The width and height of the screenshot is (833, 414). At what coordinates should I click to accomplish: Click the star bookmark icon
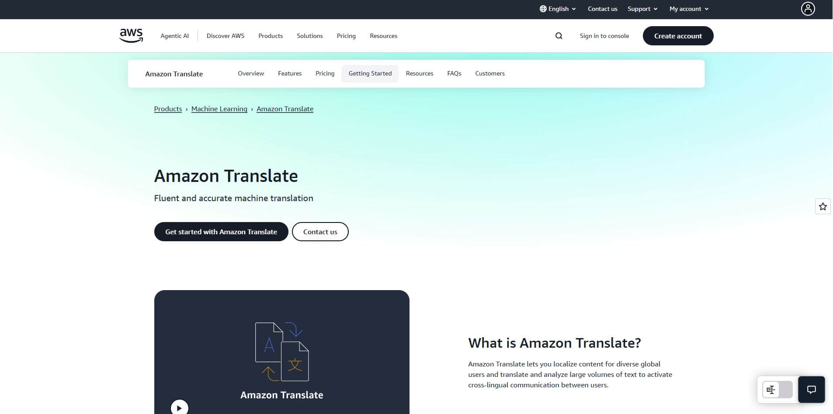tap(823, 206)
